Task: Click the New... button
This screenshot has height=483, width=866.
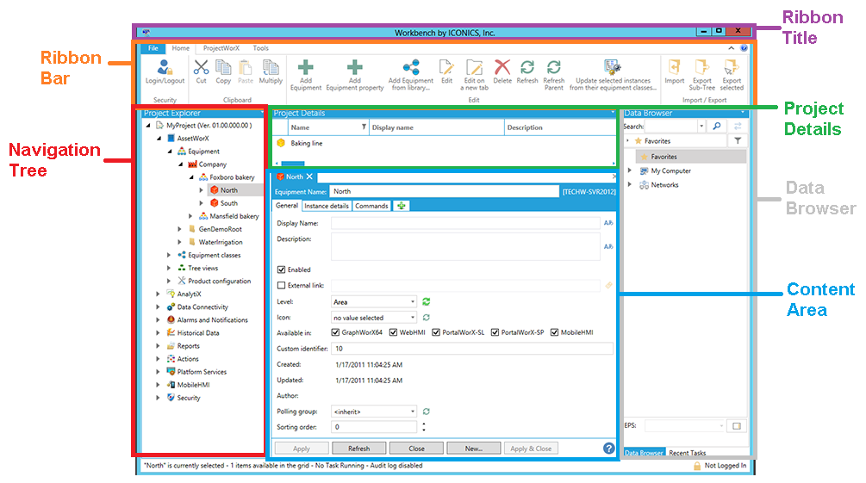Action: (x=474, y=449)
